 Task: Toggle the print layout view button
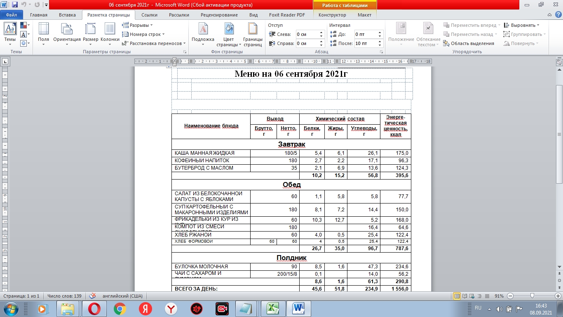tap(457, 296)
